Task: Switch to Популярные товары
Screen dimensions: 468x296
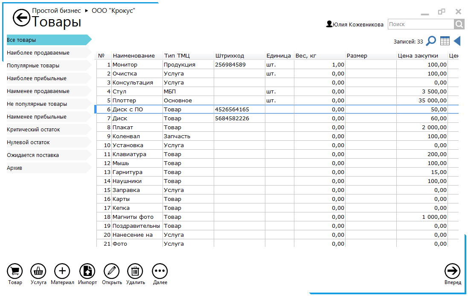Action: click(49, 66)
